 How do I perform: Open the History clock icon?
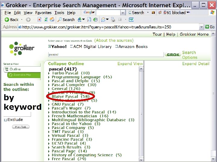95,20
